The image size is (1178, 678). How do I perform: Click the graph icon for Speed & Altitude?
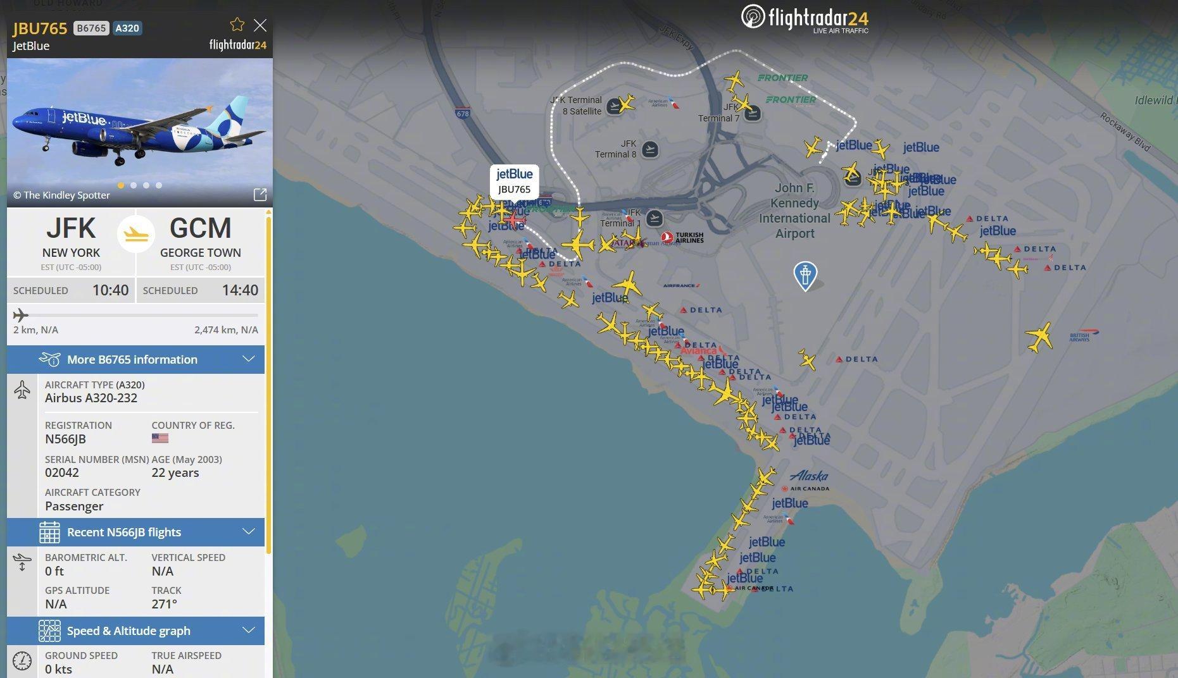tap(49, 631)
